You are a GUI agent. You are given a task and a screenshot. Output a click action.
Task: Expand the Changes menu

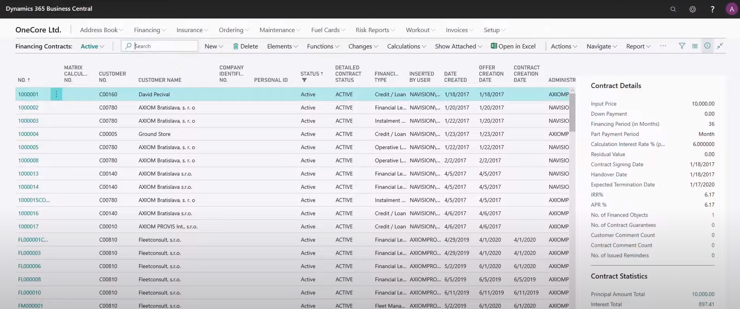pyautogui.click(x=363, y=46)
